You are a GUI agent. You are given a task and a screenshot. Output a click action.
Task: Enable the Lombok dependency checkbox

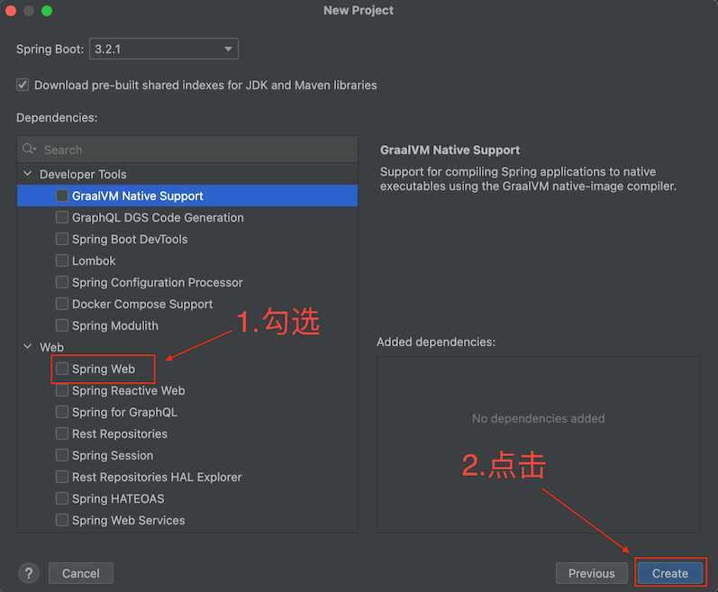(62, 260)
